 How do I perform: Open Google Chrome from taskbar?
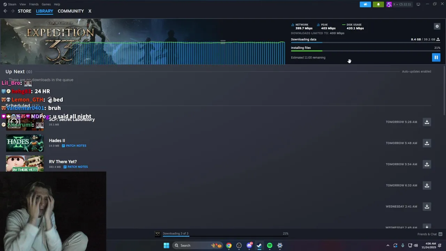point(229,245)
